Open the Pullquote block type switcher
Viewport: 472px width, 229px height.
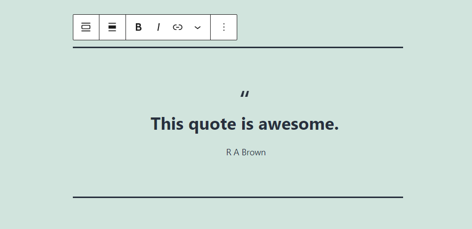click(86, 28)
